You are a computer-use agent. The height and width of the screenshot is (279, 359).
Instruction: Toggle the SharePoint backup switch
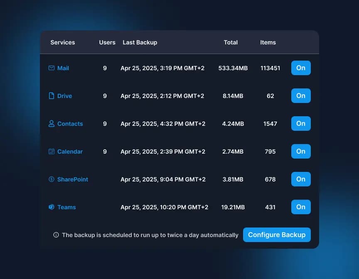pos(300,179)
